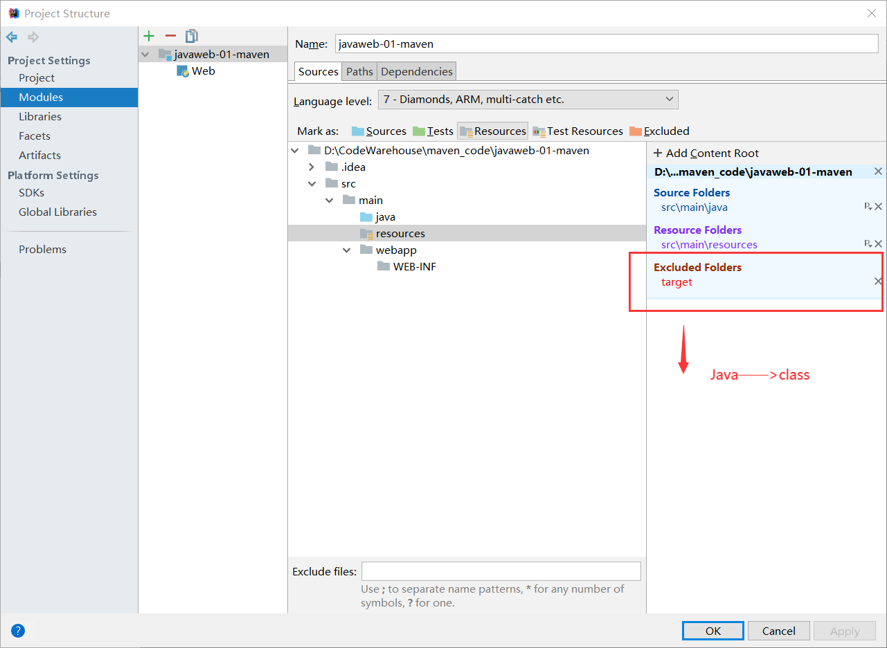The height and width of the screenshot is (648, 887).
Task: Click the forward navigation arrow
Action: point(33,37)
